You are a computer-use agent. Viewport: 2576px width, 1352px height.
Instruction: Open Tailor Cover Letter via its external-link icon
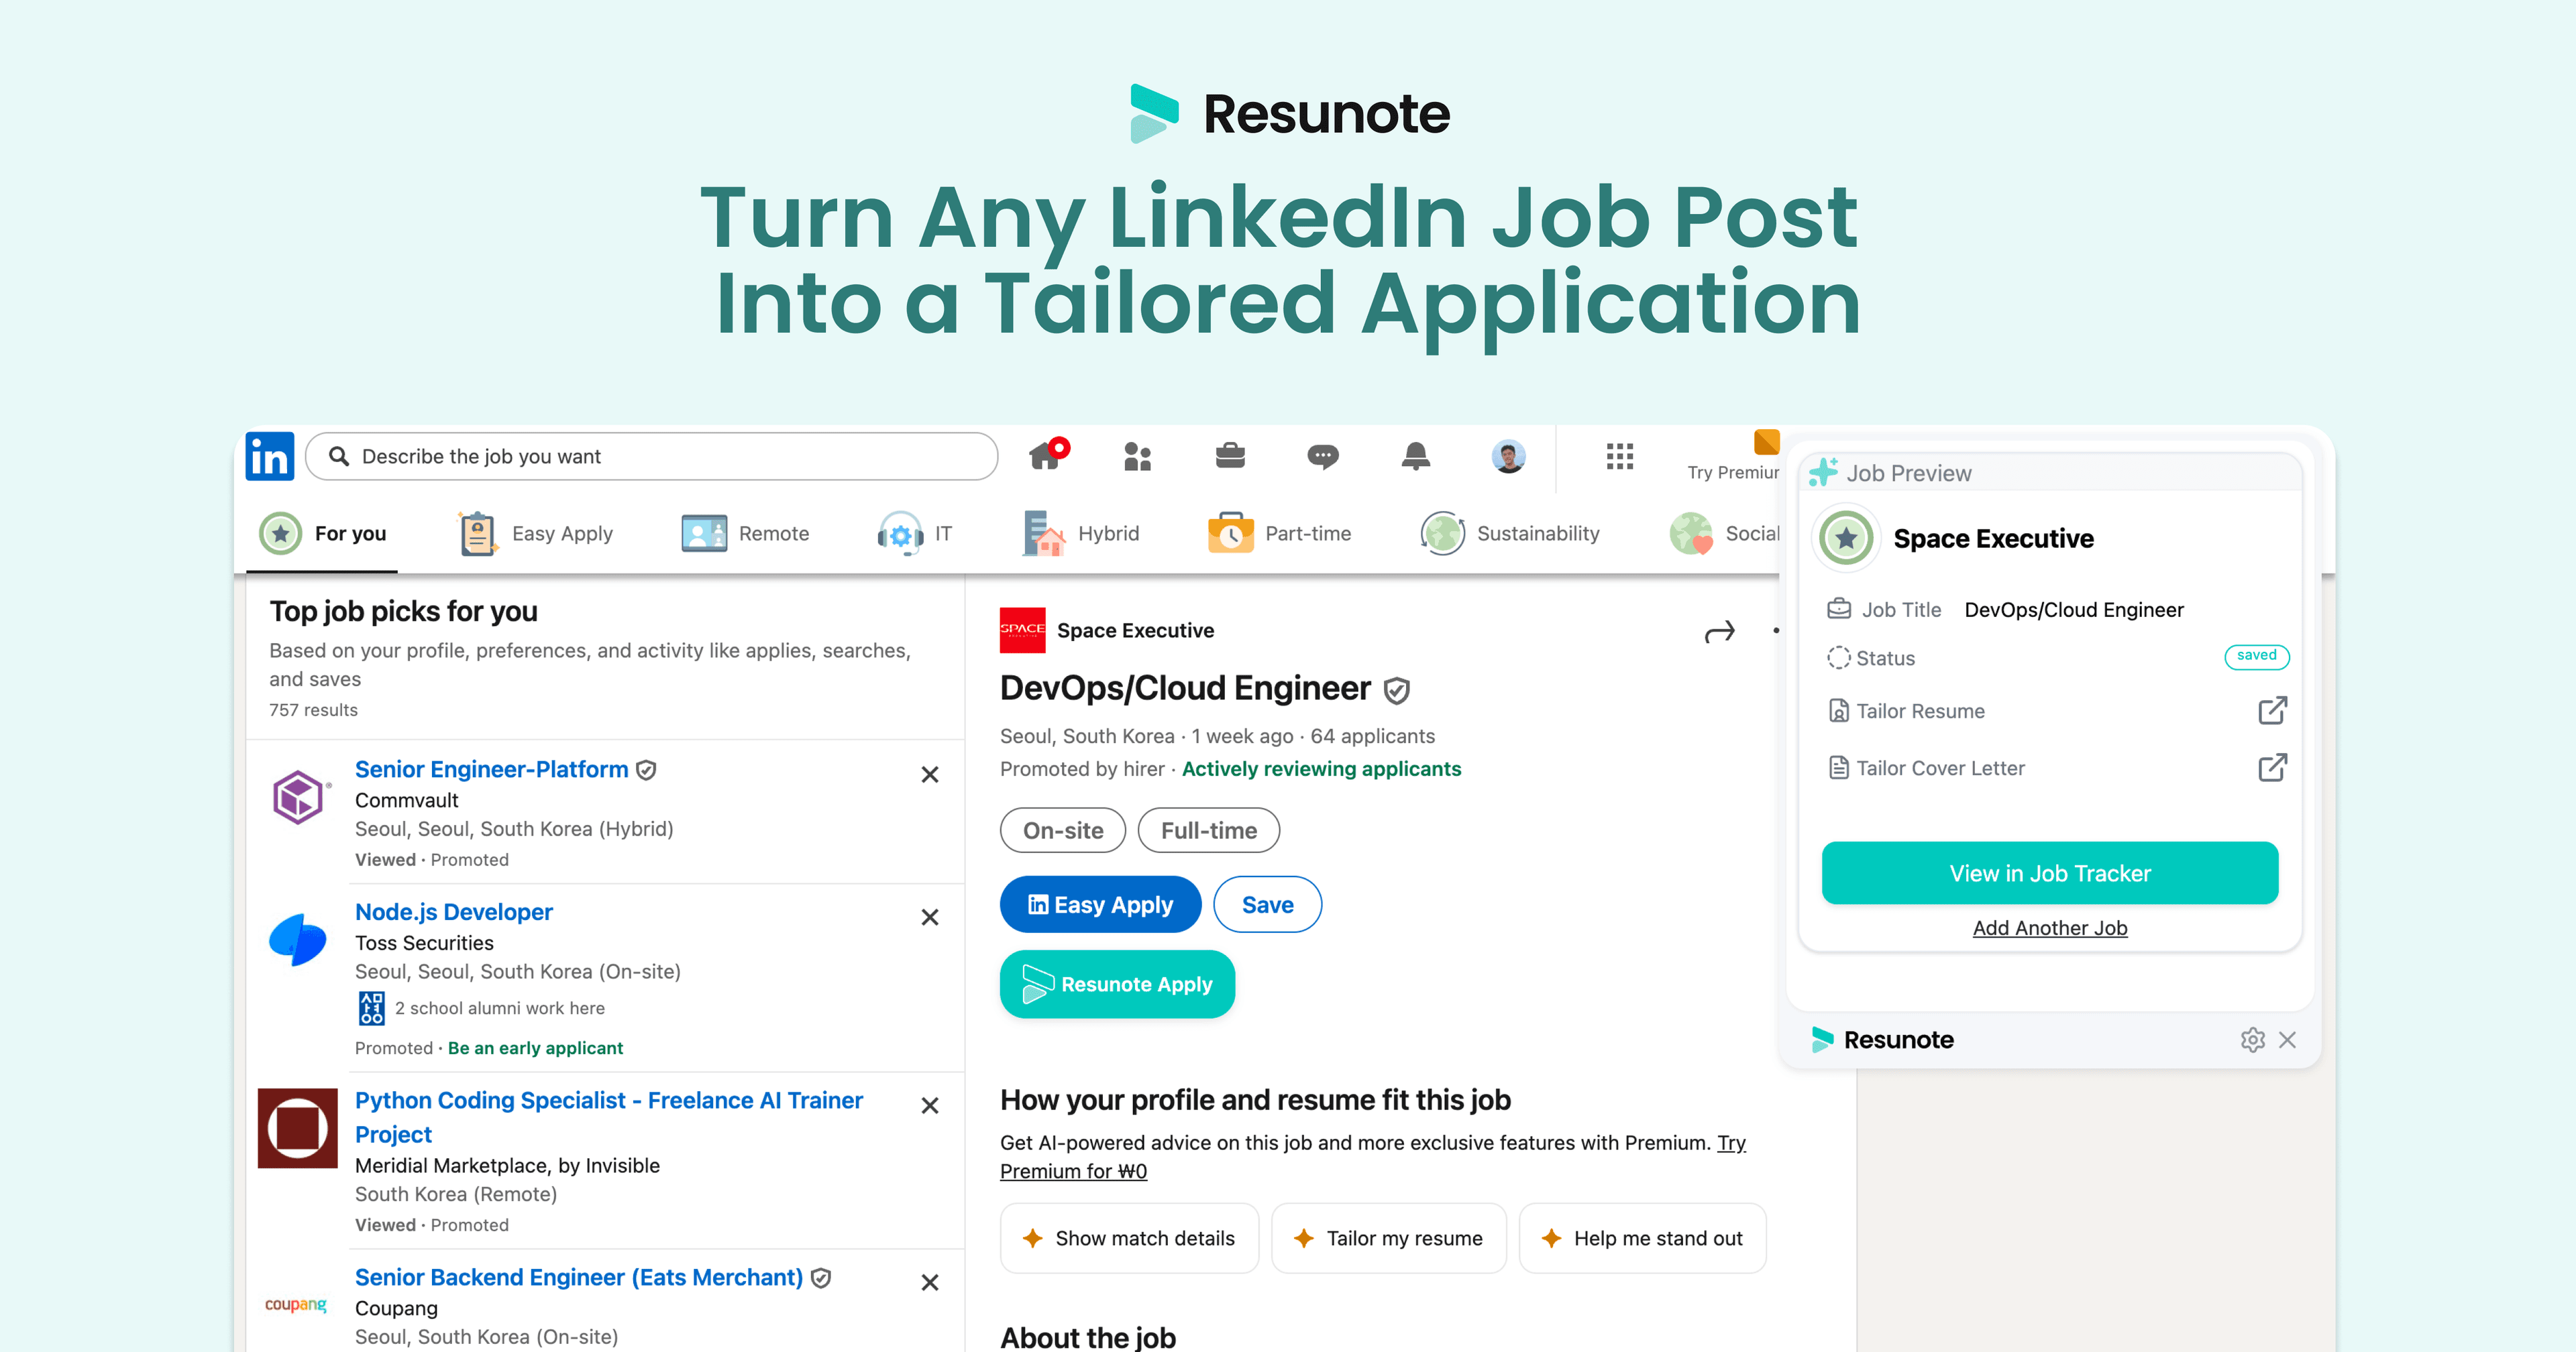2272,767
